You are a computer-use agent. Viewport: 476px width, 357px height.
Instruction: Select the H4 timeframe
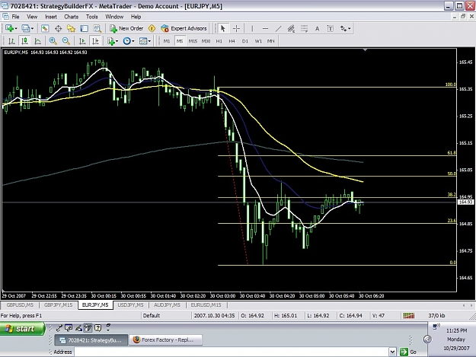point(232,41)
